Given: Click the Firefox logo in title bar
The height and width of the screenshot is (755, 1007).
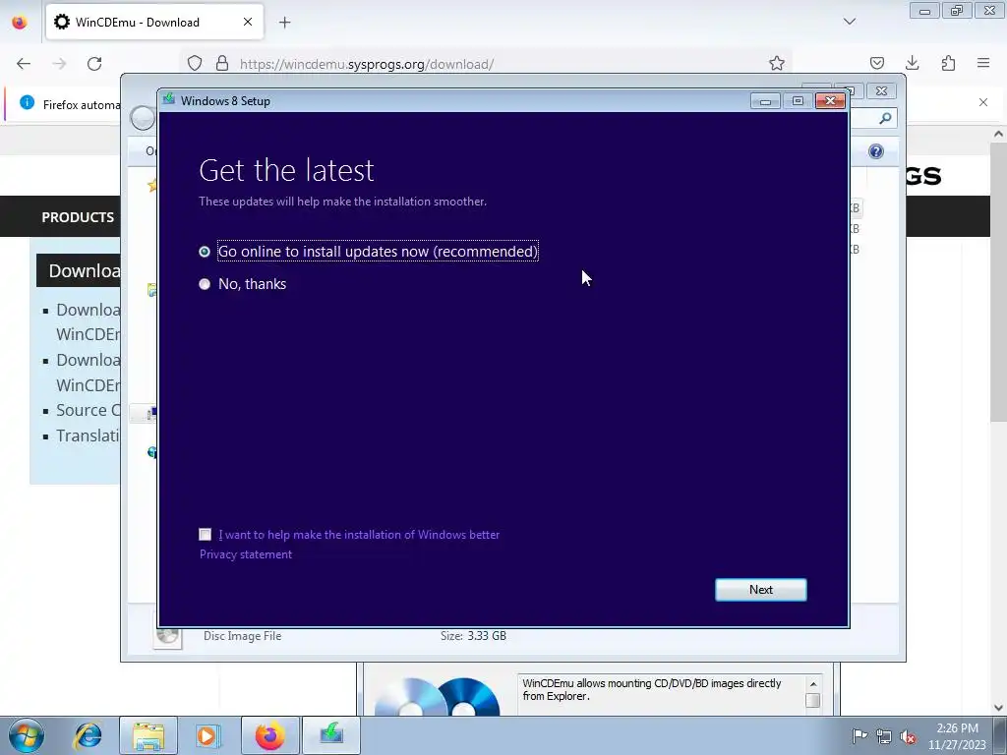Looking at the screenshot, I should click(x=20, y=22).
